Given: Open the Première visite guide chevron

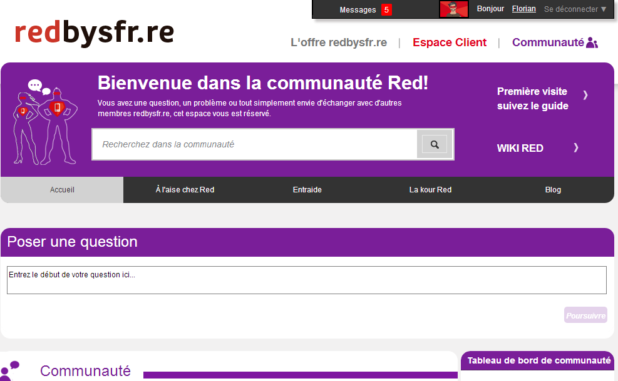Looking at the screenshot, I should tap(585, 95).
